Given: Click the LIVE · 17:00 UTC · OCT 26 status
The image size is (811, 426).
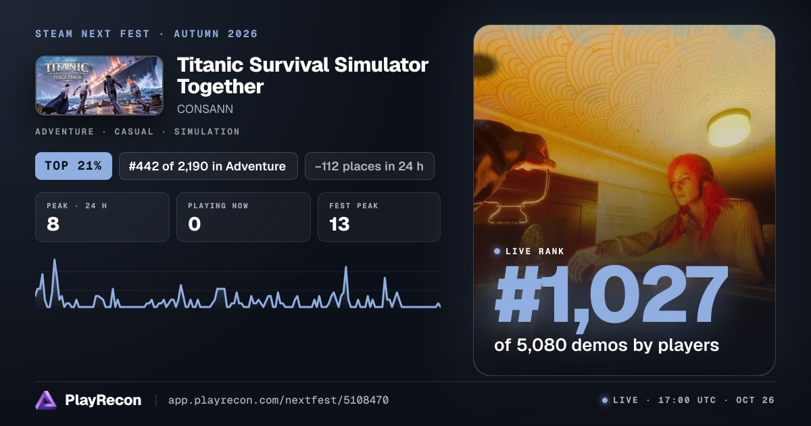Looking at the screenshot, I should 693,400.
